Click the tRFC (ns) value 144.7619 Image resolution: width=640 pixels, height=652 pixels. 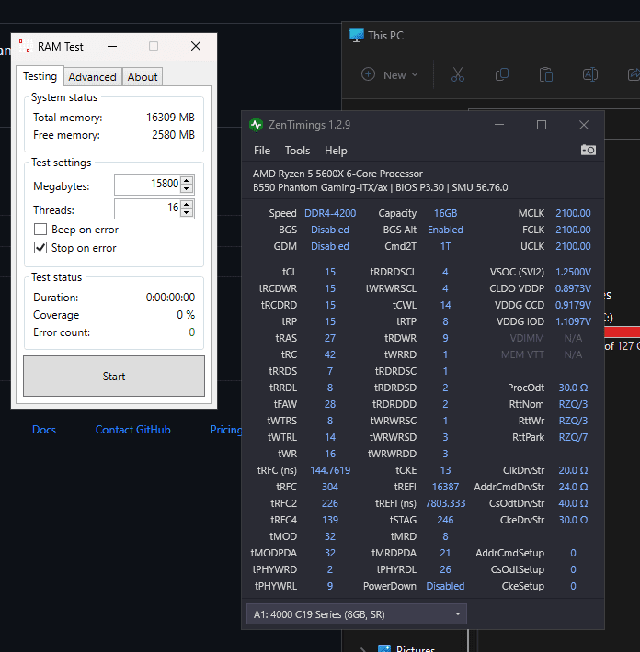[x=330, y=470]
